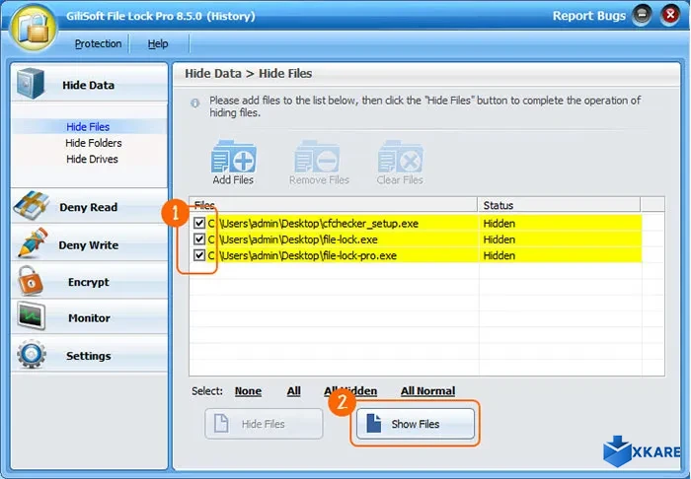Click the Show Files button
691x479 pixels.
[x=416, y=424]
